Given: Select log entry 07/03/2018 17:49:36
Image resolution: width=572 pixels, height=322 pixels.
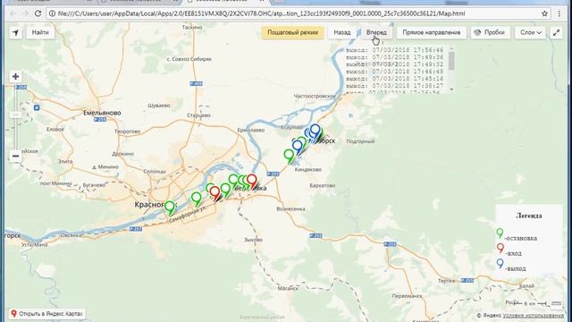Looking at the screenshot, I should (395, 57).
